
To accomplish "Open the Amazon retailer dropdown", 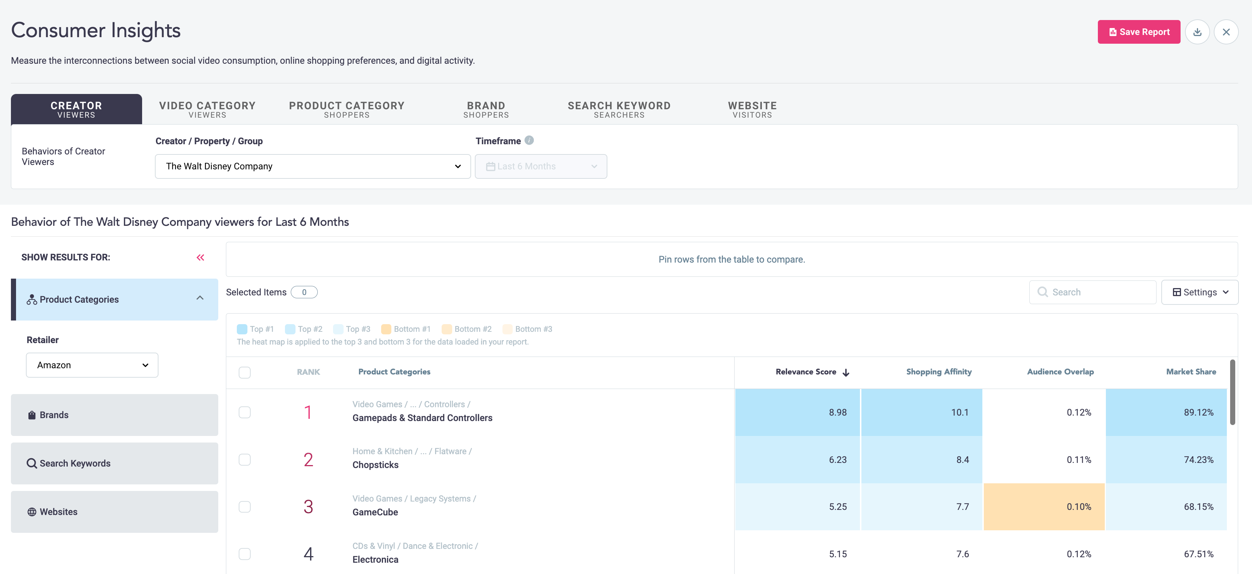I will tap(92, 365).
